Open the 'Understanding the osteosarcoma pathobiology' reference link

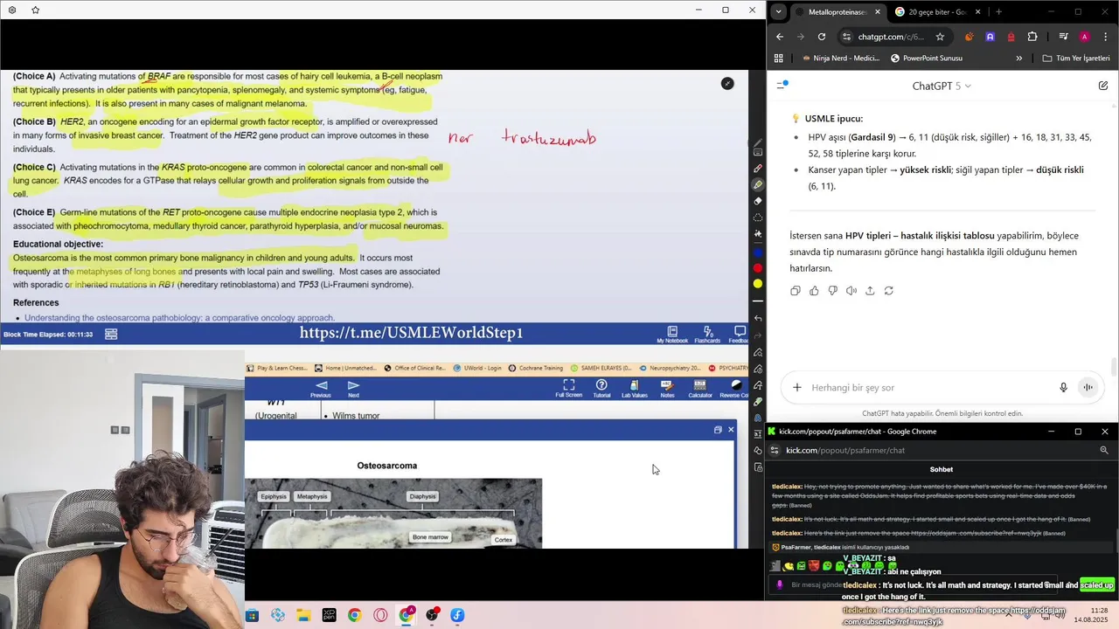tap(179, 318)
